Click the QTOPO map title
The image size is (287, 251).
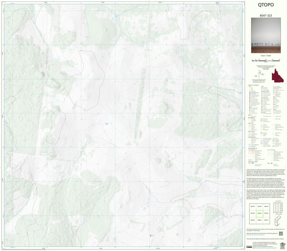tap(266, 5)
